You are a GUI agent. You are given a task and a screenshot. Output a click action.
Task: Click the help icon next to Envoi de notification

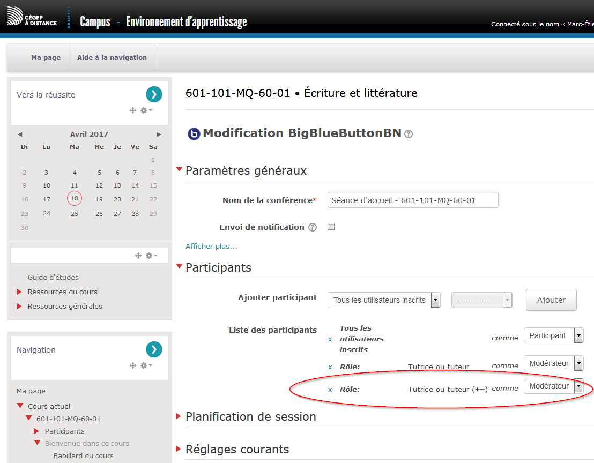313,227
